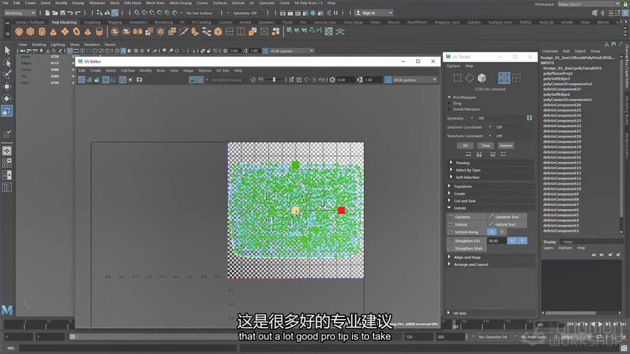This screenshot has height=354, width=630.
Task: Create a polygon cylinder from the shelf
Action: [42, 32]
